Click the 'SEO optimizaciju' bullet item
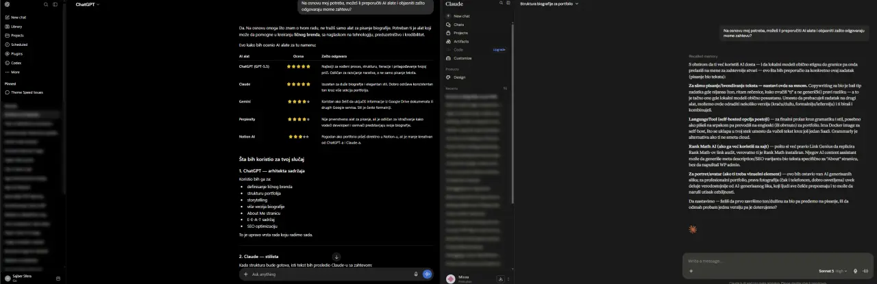877x284 pixels. [x=262, y=226]
